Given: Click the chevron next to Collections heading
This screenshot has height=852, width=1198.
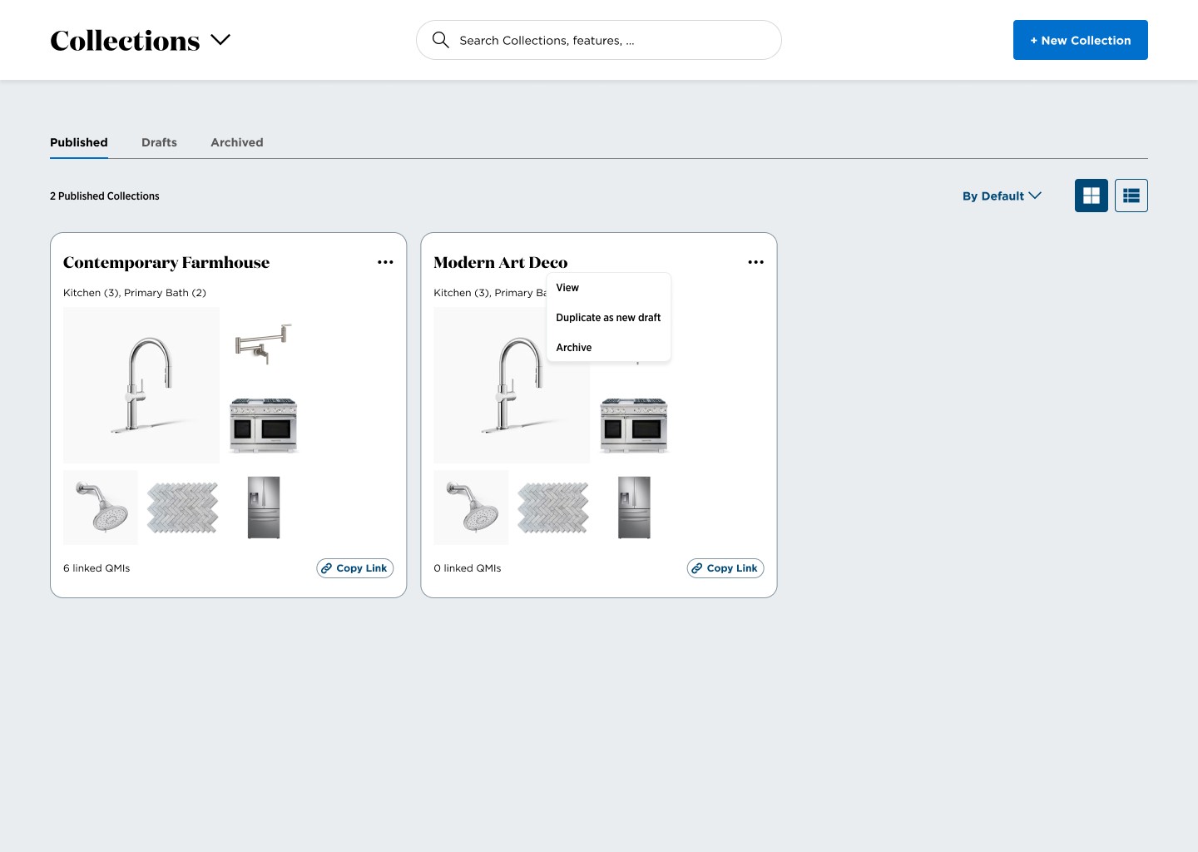Looking at the screenshot, I should point(220,39).
